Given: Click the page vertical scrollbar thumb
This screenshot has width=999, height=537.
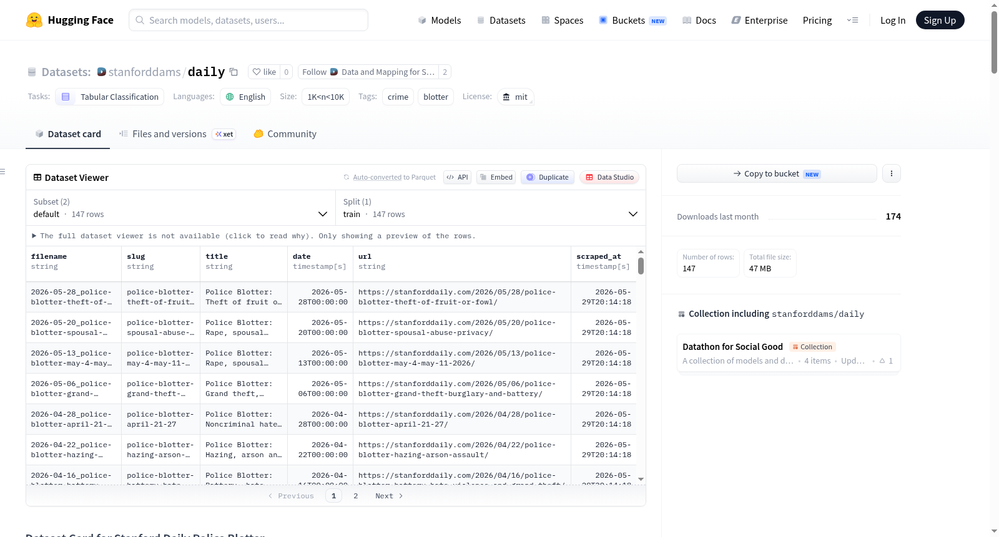Looking at the screenshot, I should click(994, 42).
